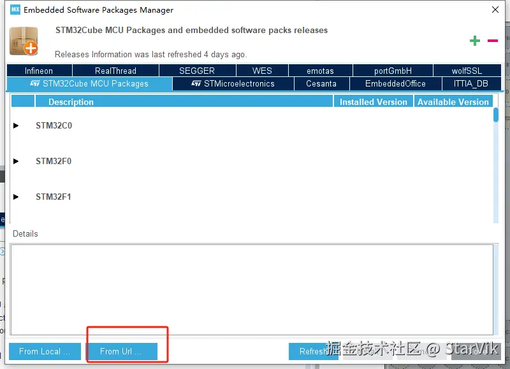
Task: Click inside the Details text area
Action: click(x=252, y=289)
